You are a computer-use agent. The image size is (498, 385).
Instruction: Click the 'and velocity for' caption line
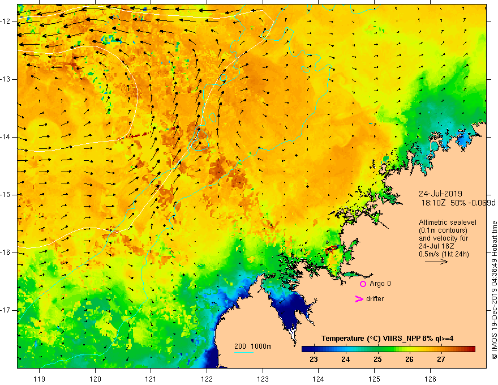pos(443,238)
